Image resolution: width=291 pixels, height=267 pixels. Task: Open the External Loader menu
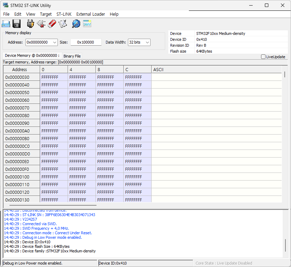[91, 14]
